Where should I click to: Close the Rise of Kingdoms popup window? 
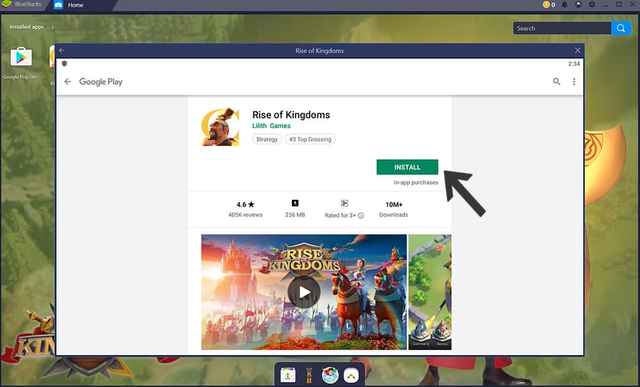click(577, 50)
